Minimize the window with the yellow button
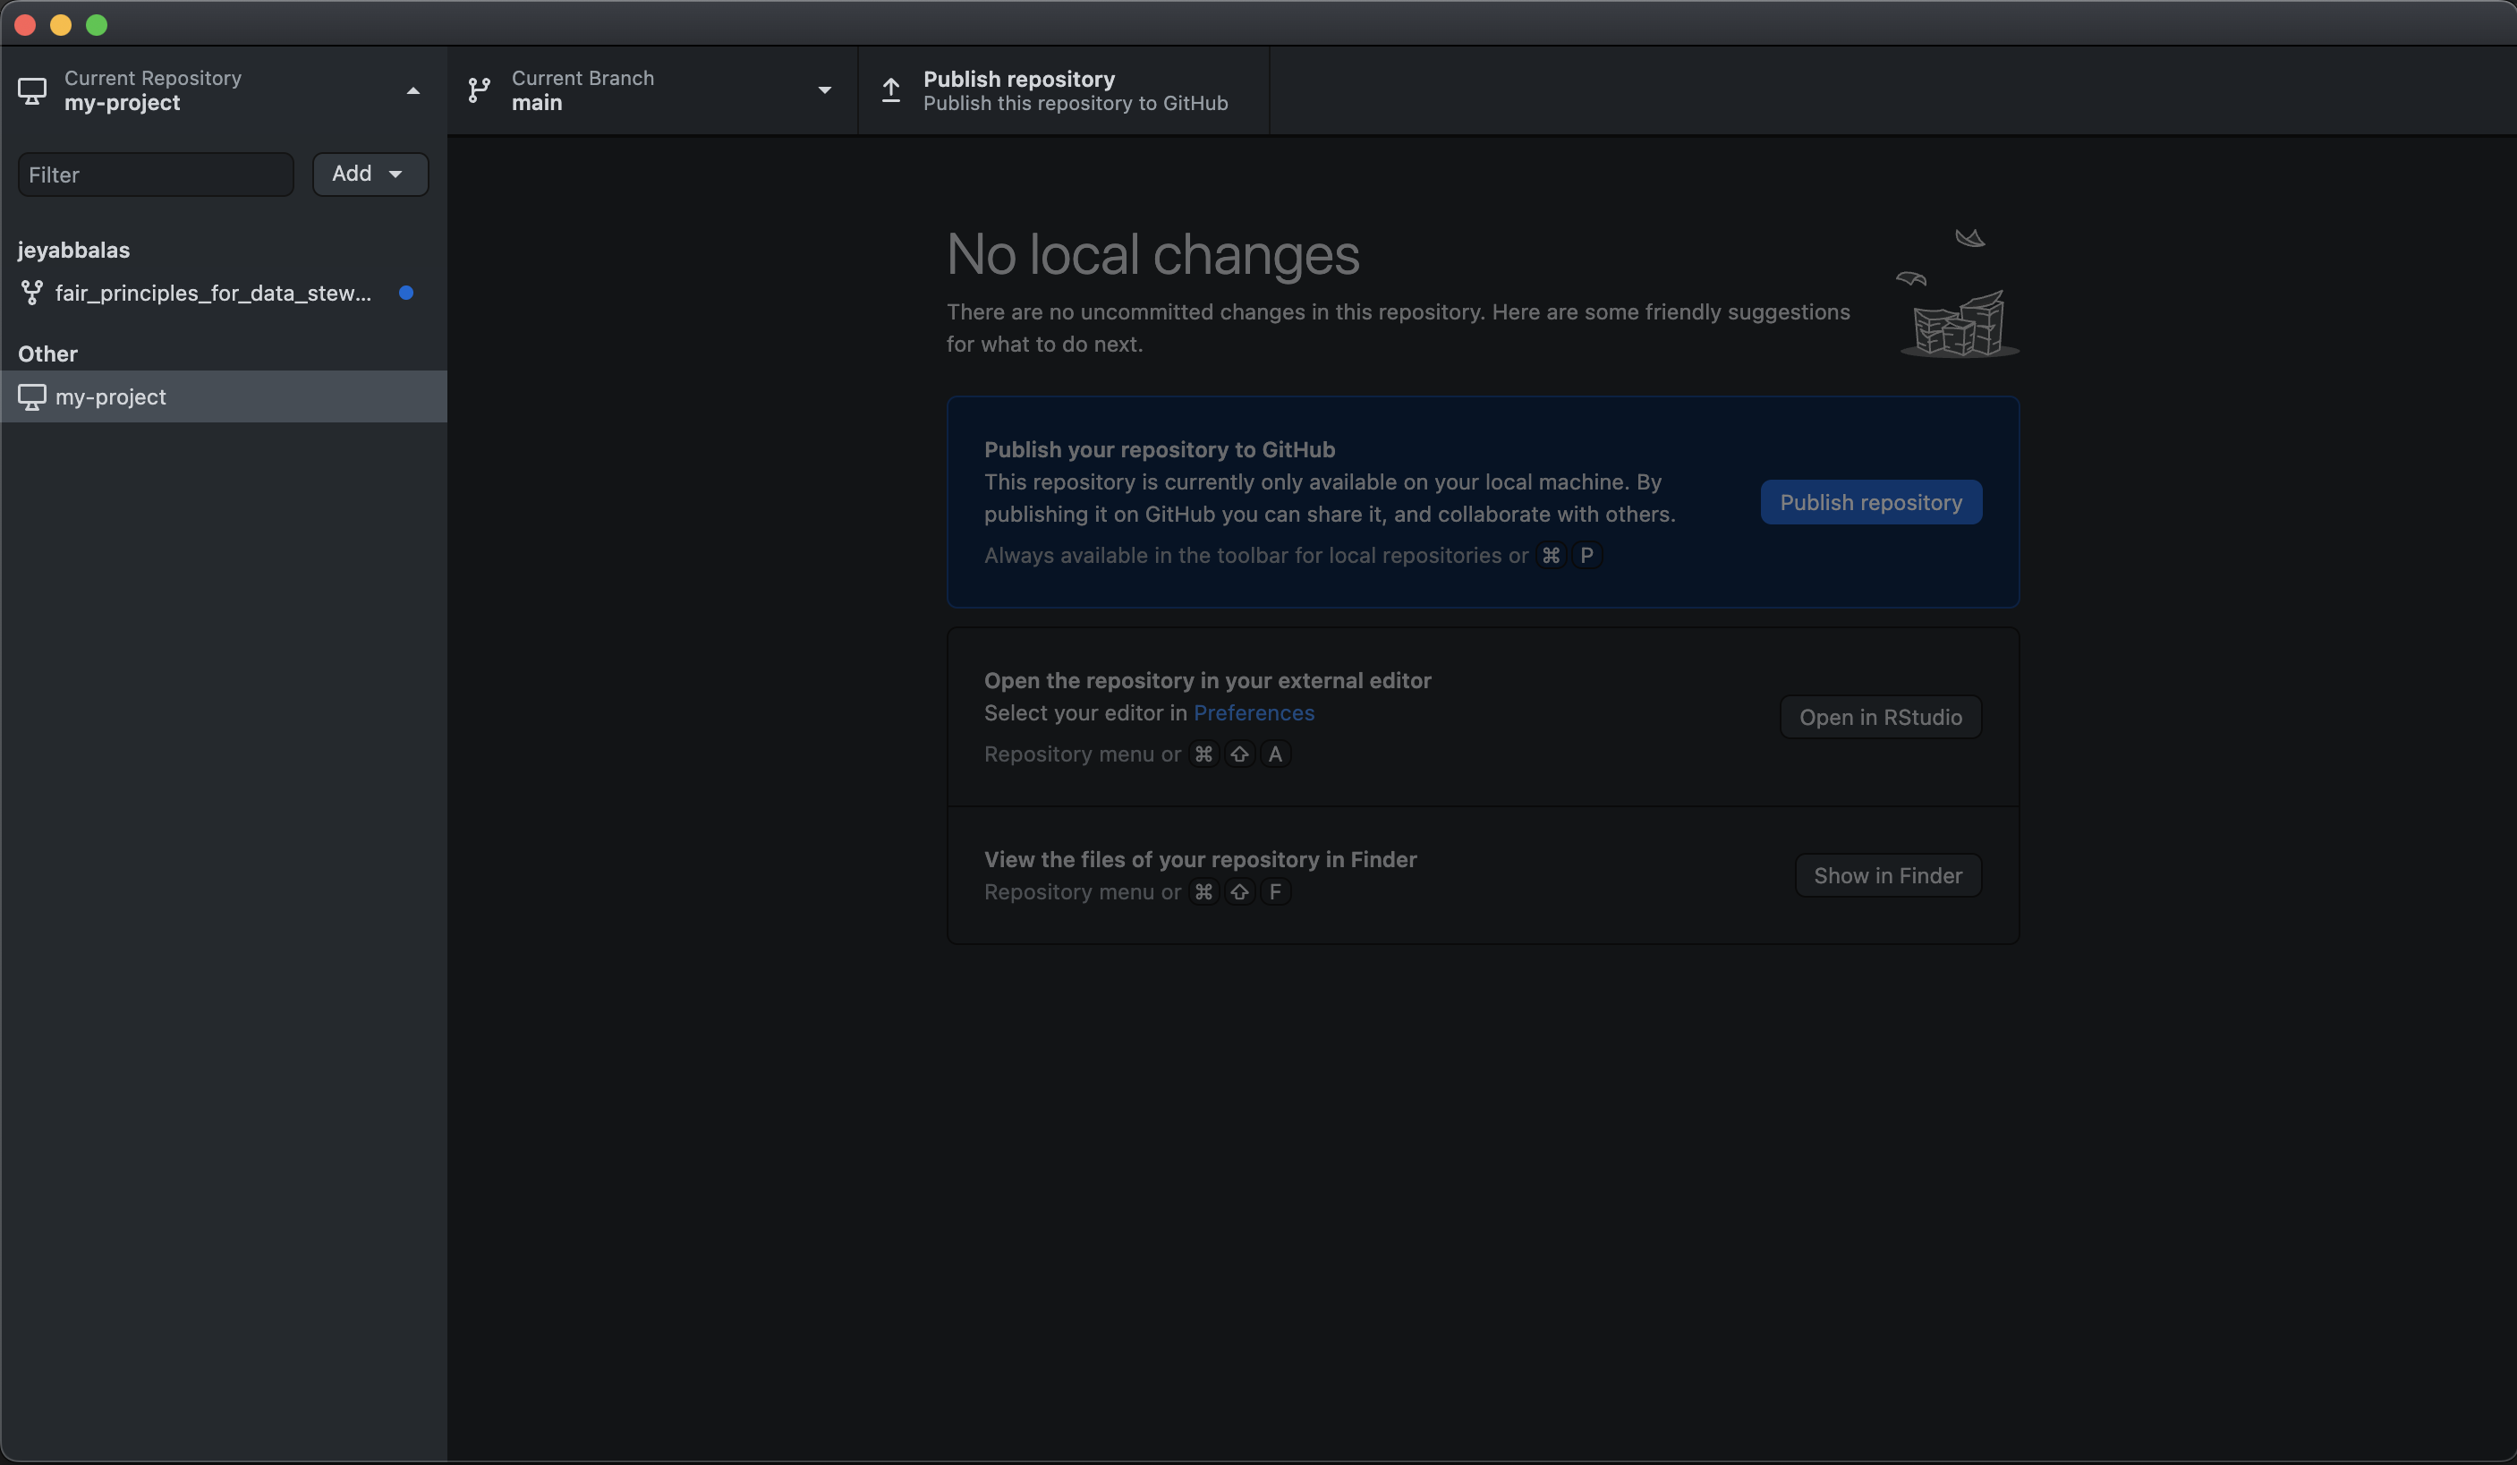The width and height of the screenshot is (2517, 1465). pos(61,25)
